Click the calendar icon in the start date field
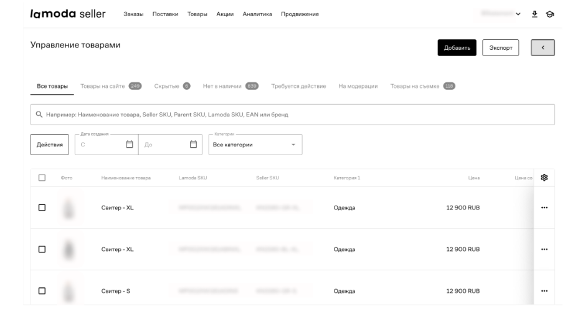 pos(130,145)
